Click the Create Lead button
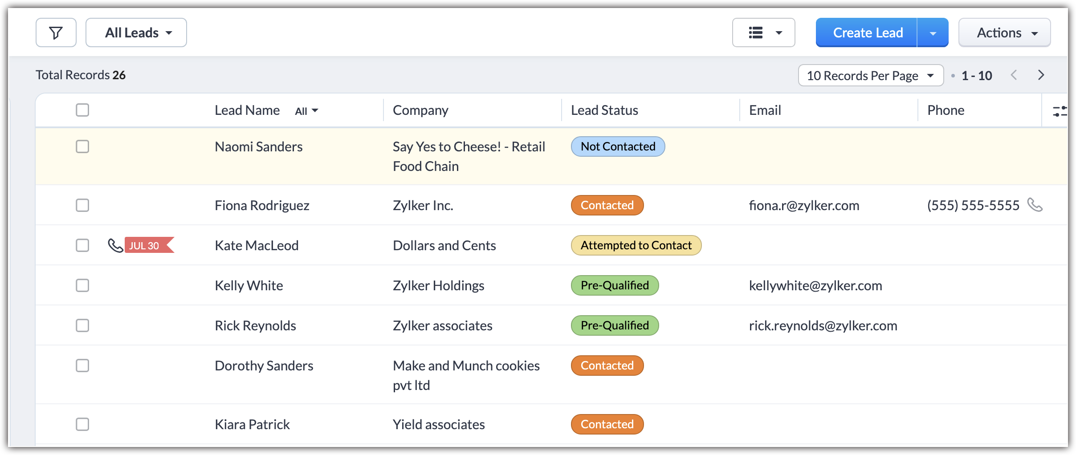 click(867, 32)
